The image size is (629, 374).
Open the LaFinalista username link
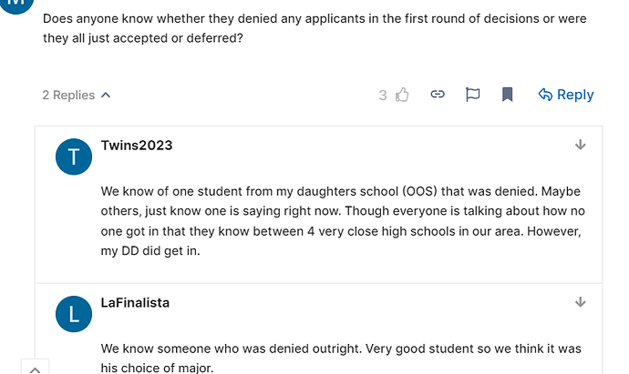pos(135,302)
